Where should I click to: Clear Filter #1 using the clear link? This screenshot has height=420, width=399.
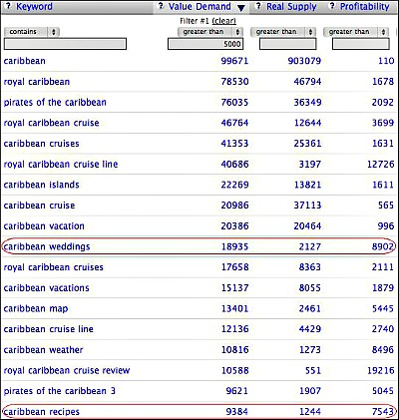point(223,21)
